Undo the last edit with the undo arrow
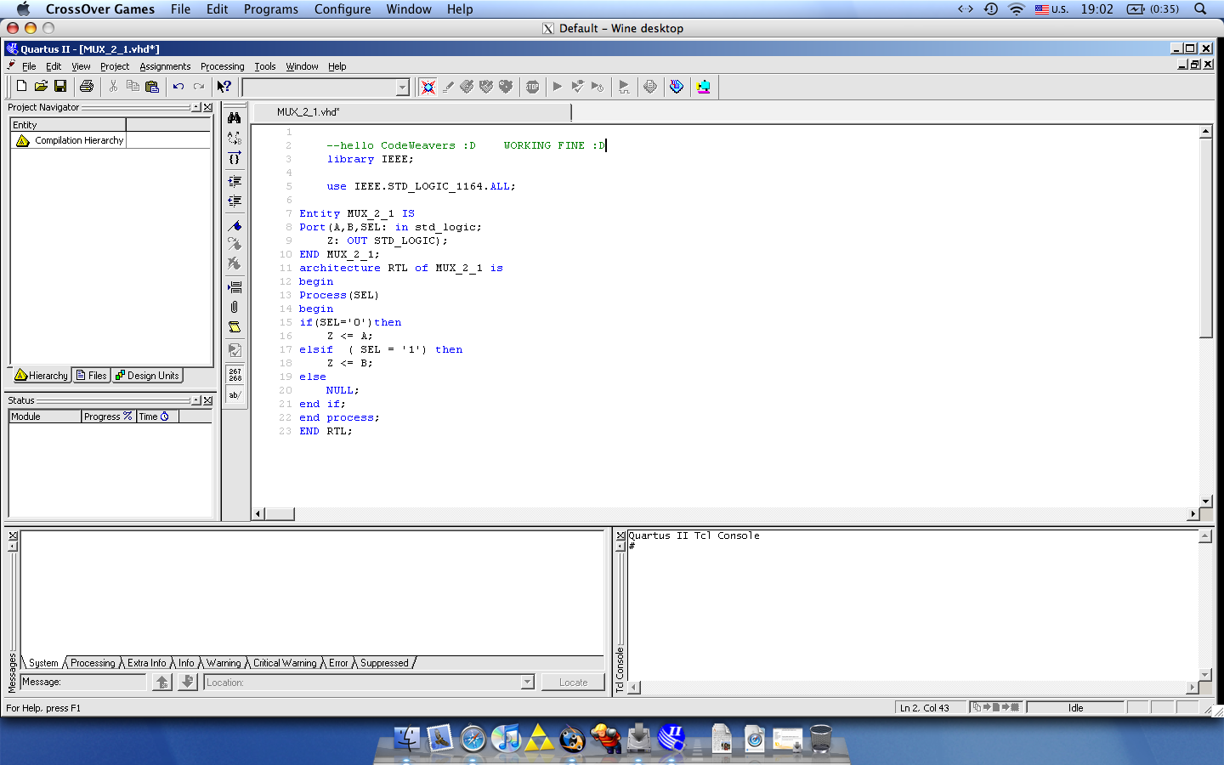The image size is (1224, 765). click(x=179, y=86)
